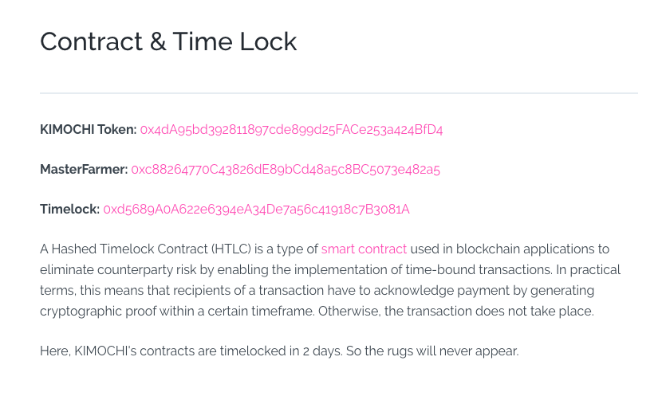666x396 pixels.
Task: Click the bold "MasterFarmer:" label
Action: (x=84, y=169)
